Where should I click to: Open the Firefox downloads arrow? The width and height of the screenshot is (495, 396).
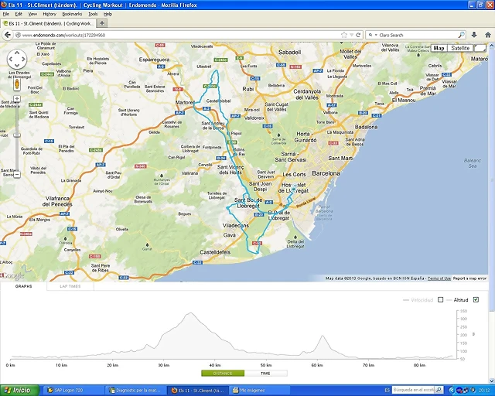coord(474,35)
